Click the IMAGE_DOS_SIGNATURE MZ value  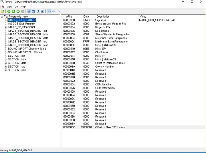tap(157, 20)
